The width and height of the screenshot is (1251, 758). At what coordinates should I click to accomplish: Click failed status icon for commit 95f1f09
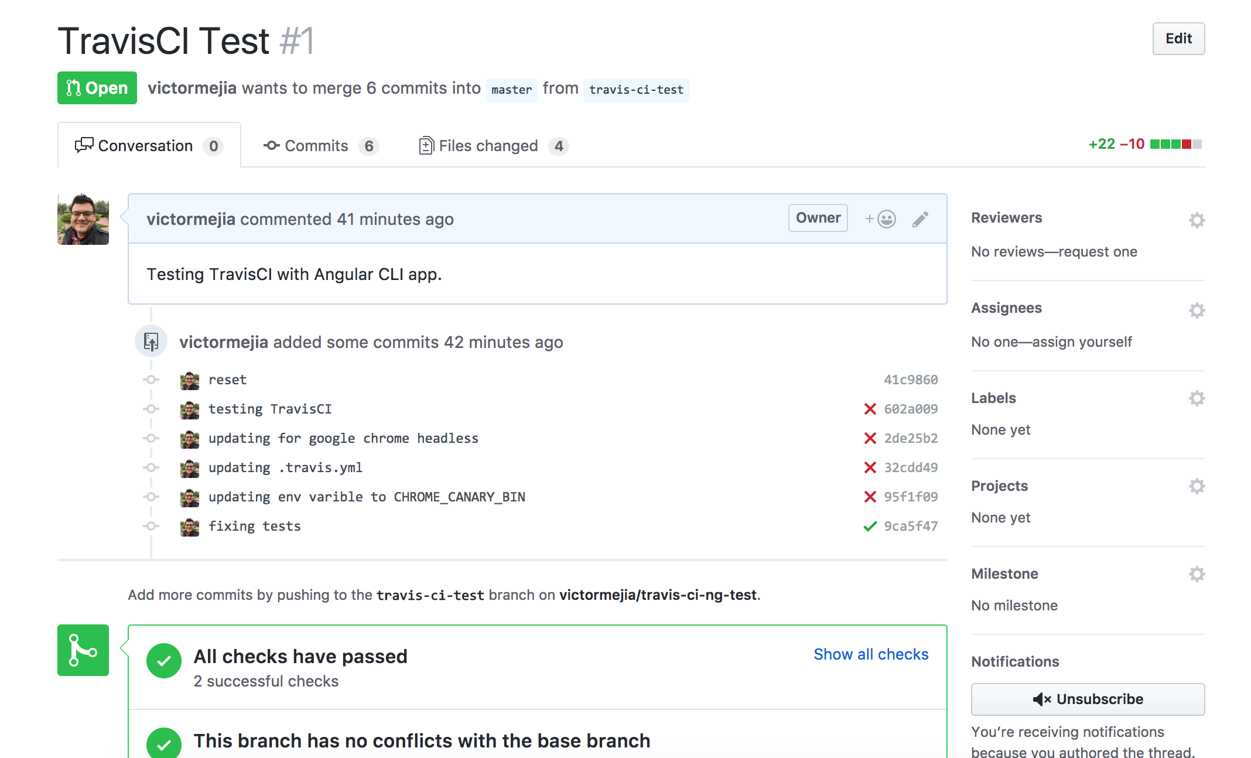tap(870, 497)
